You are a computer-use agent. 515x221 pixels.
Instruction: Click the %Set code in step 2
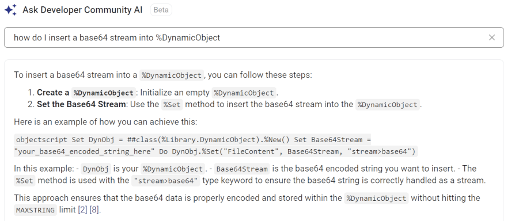(x=172, y=105)
